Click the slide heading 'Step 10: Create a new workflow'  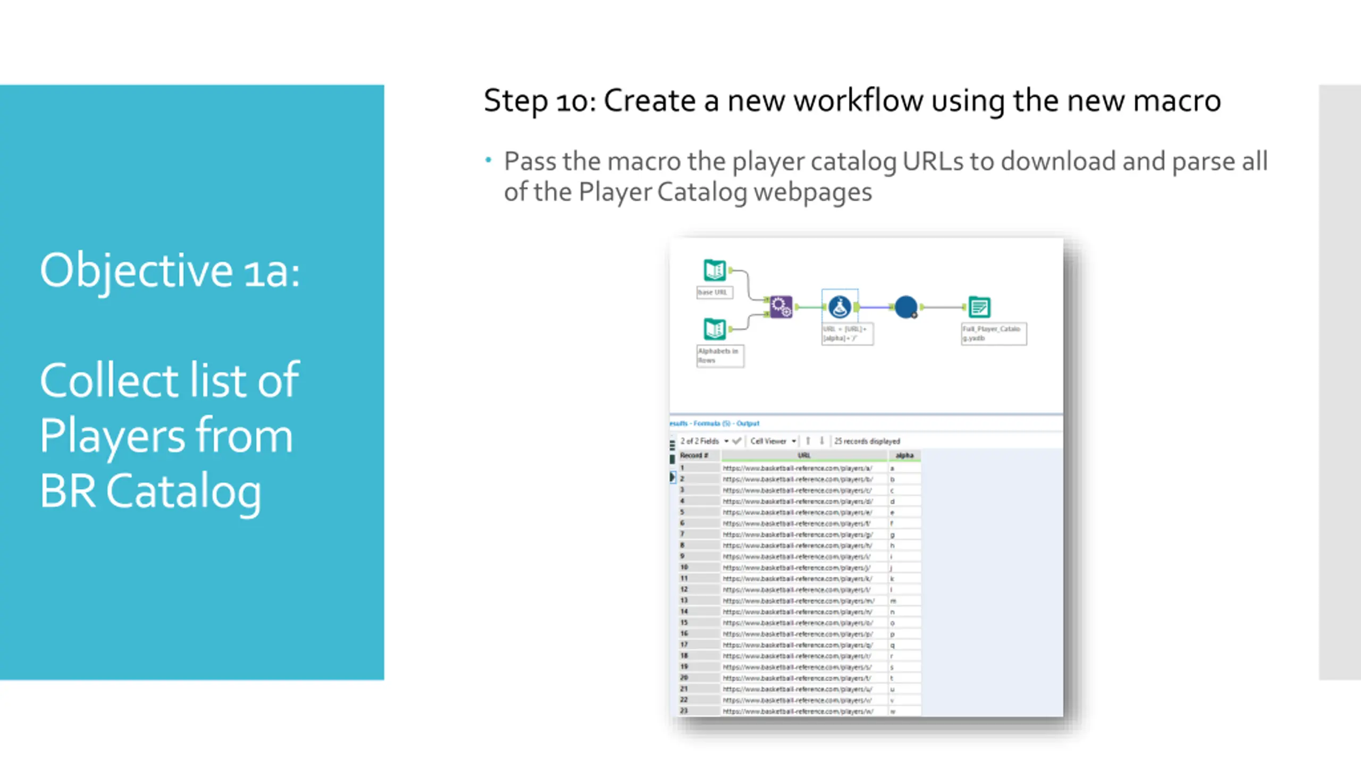[x=852, y=101]
